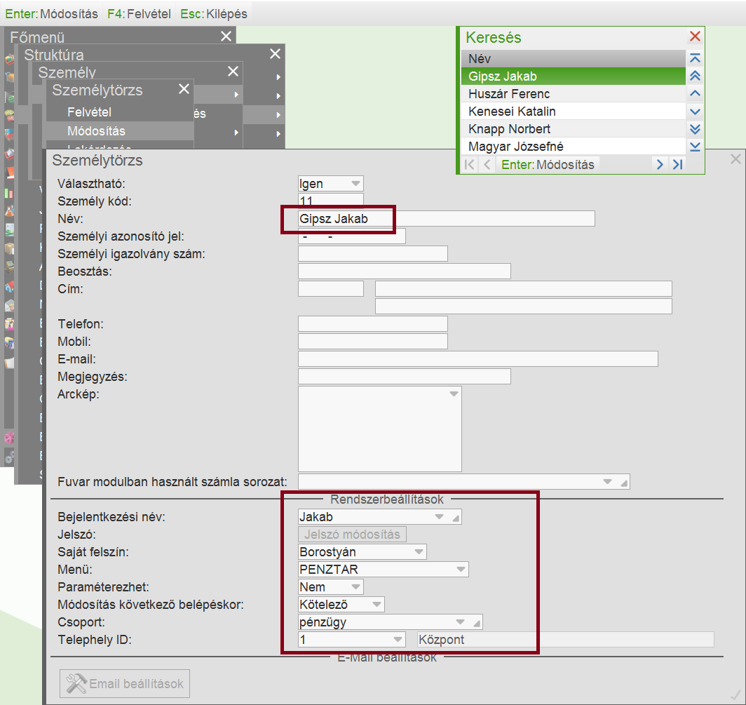This screenshot has width=746, height=705.
Task: Click the Név input field
Action: pyautogui.click(x=446, y=219)
